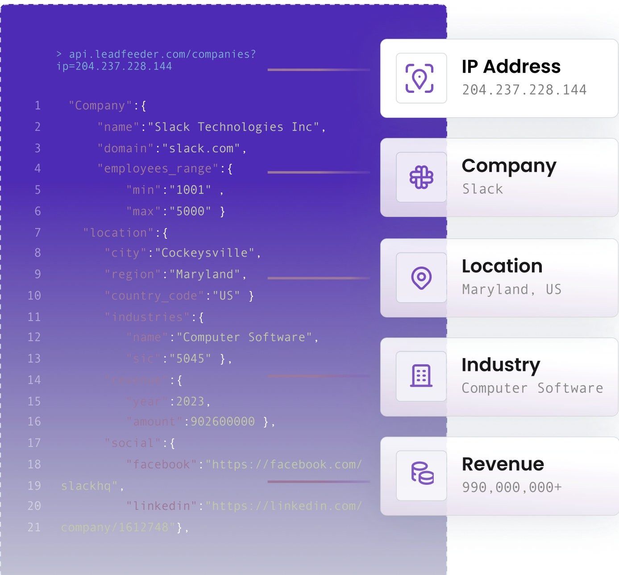Click the "Computer Software" value in code
Image resolution: width=619 pixels, height=575 pixels.
click(x=244, y=337)
